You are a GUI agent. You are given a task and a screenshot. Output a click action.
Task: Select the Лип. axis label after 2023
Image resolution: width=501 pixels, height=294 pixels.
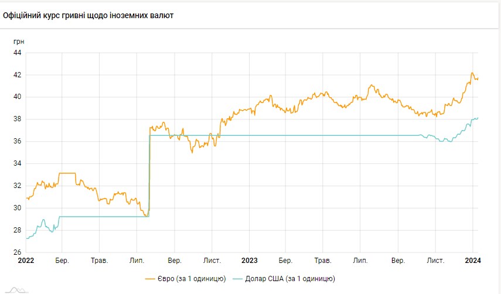point(360,260)
